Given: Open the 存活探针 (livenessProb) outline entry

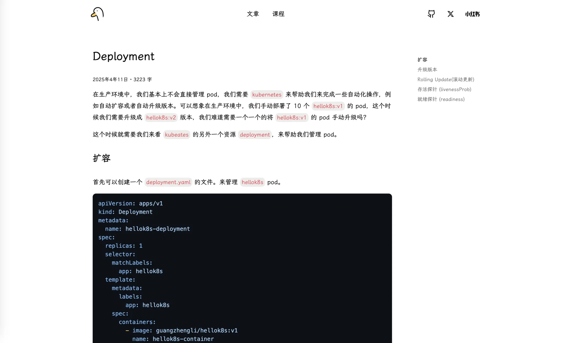Looking at the screenshot, I should point(444,89).
